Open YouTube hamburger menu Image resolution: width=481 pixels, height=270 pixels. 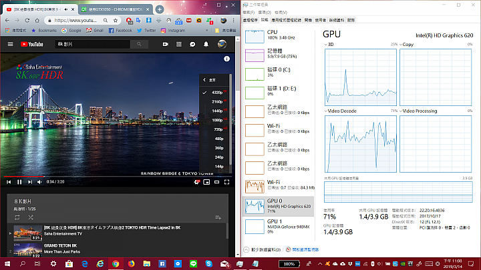click(10, 45)
